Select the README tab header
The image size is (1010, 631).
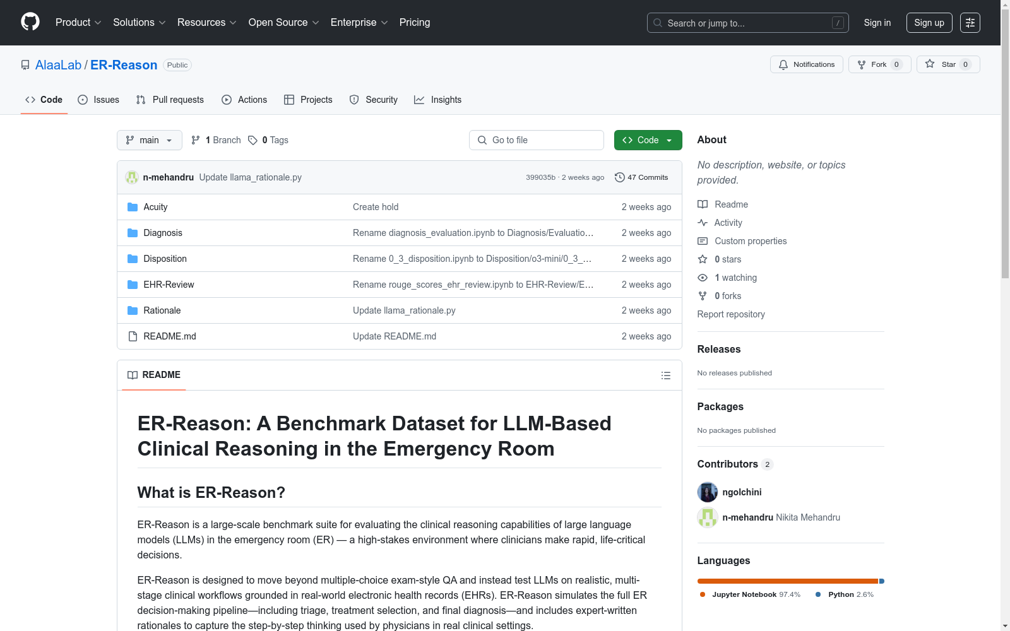(x=154, y=375)
